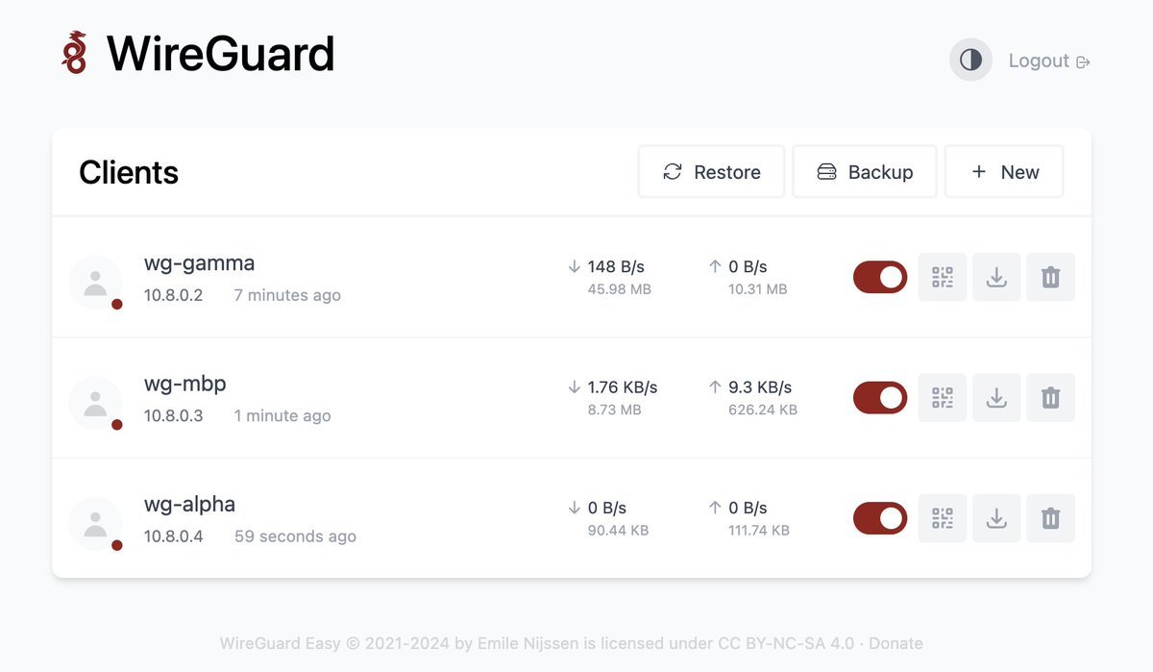Click the wg-mbp client name
The image size is (1153, 672).
coord(185,384)
